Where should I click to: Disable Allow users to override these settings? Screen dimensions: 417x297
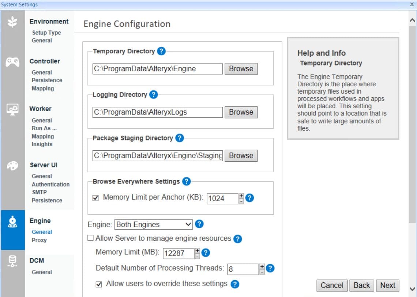99,284
